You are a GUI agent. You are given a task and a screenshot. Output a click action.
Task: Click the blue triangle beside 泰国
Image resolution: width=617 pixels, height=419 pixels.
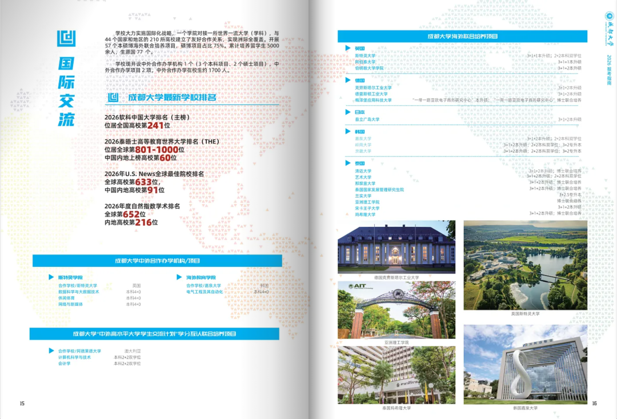[348, 163]
